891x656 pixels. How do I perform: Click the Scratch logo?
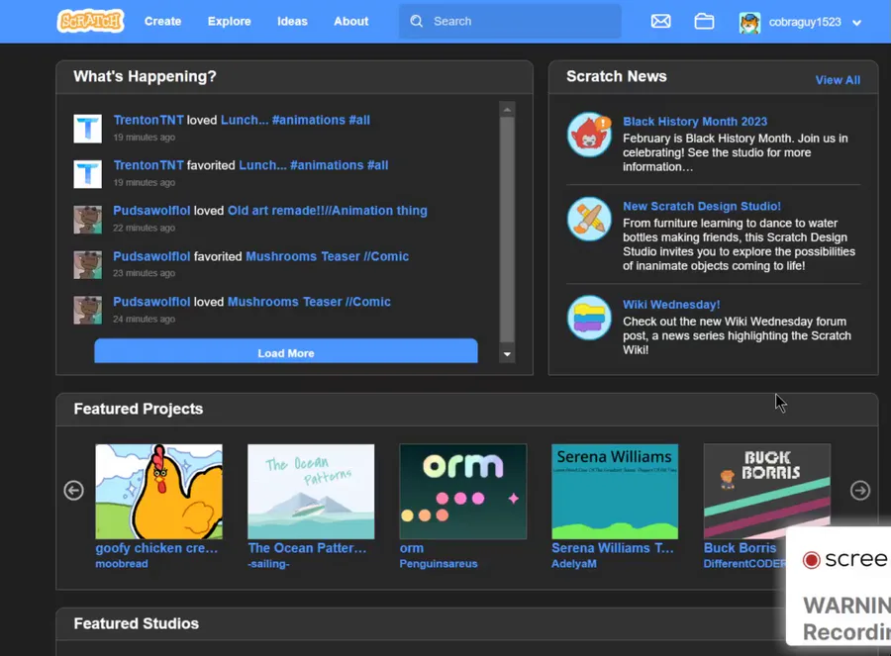(90, 22)
